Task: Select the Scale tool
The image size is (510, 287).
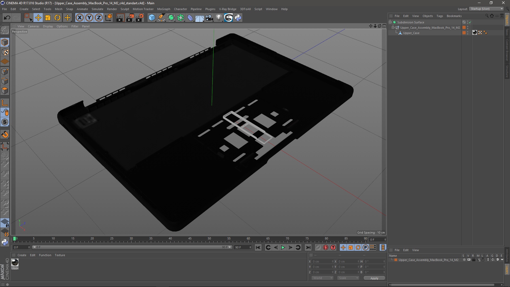Action: point(48,18)
